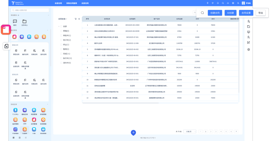
Task: Click the gear icon in right sidebar
Action: [248, 49]
